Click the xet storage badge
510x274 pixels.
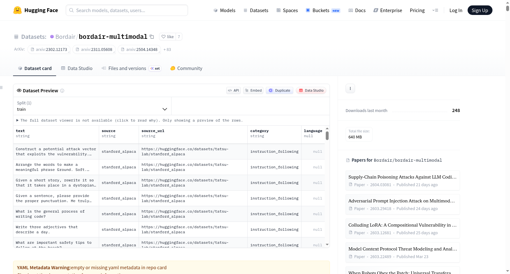(155, 68)
